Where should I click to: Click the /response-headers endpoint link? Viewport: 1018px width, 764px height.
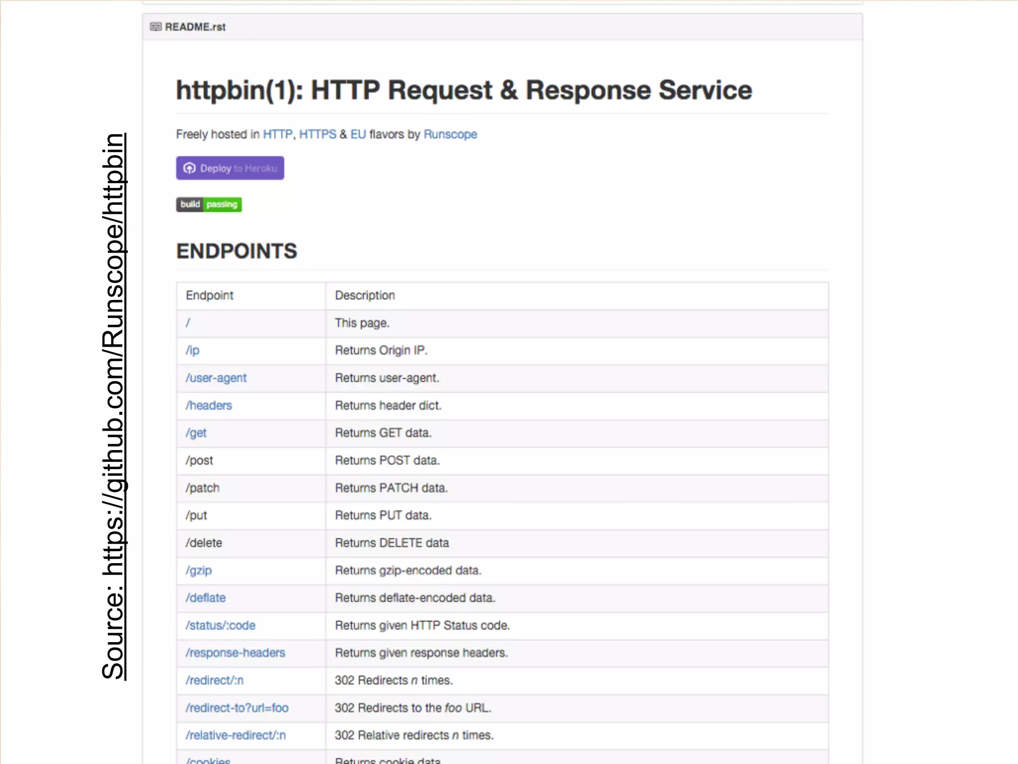coord(235,653)
